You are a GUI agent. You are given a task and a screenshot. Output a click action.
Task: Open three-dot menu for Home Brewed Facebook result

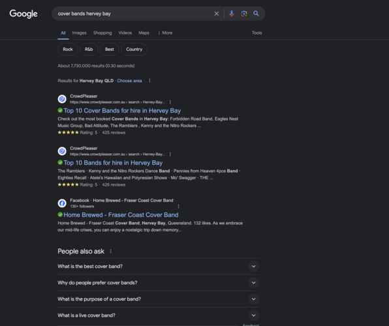[179, 206]
